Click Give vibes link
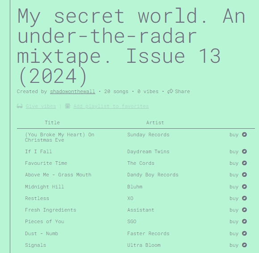Image resolution: width=259 pixels, height=253 pixels. tap(41, 106)
